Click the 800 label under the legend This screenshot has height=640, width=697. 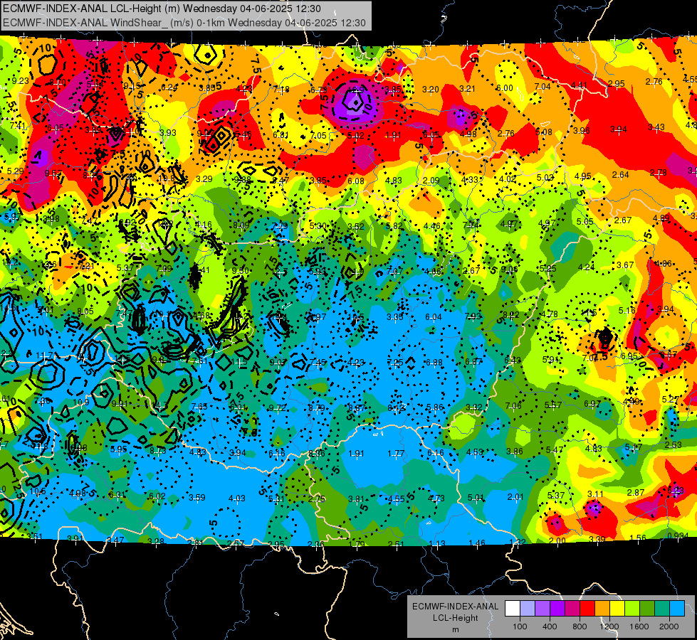pos(580,626)
